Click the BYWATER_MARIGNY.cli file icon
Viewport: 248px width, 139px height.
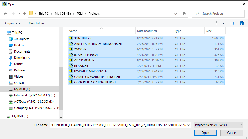71,71
